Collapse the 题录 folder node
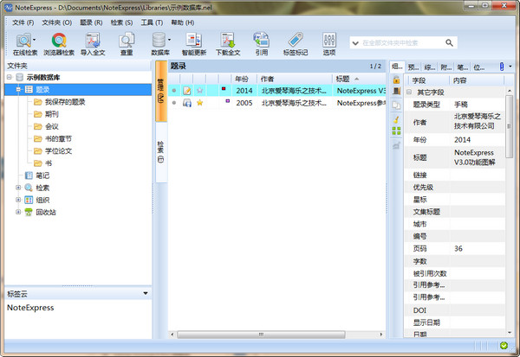Screen dimensions: 520x357 18,89
